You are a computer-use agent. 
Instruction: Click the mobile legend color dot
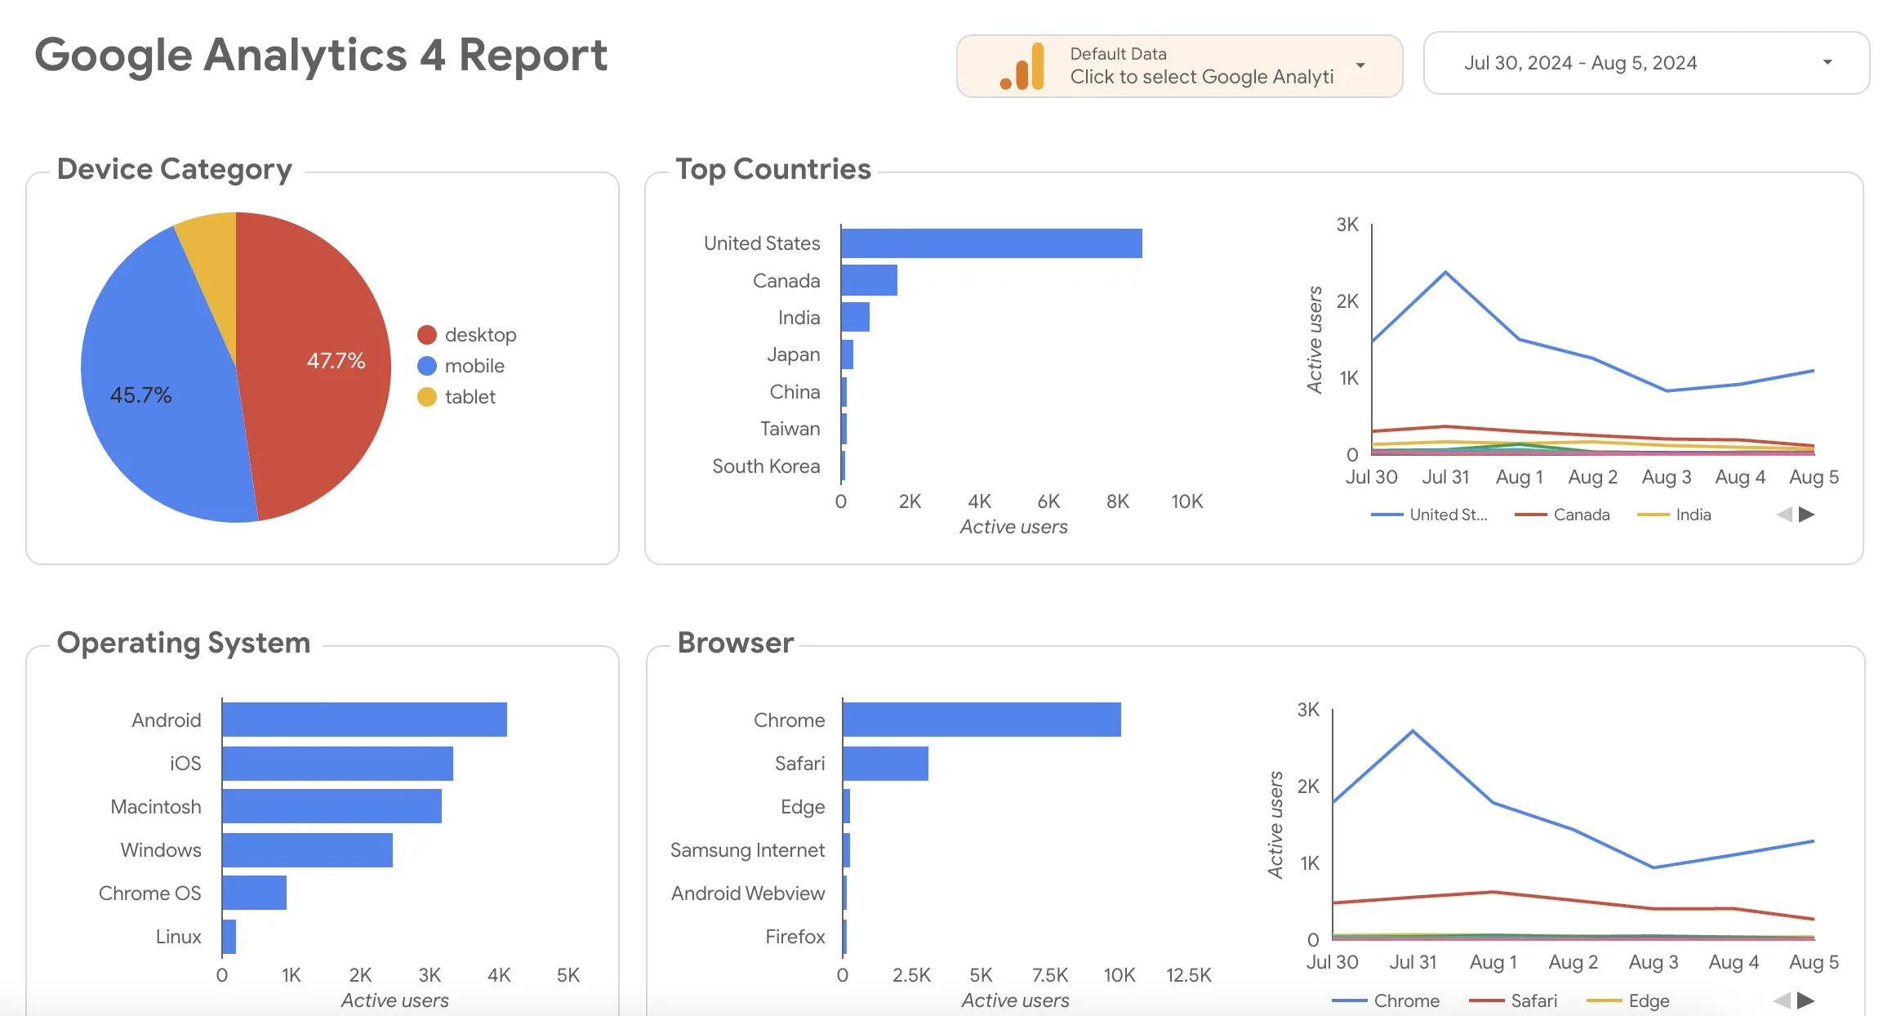427,366
